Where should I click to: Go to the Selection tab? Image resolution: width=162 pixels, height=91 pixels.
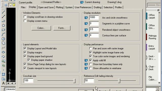coord(108,7)
